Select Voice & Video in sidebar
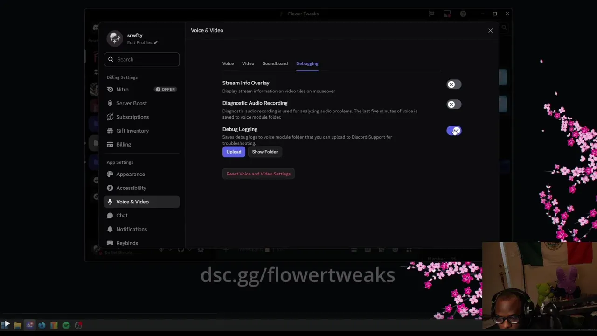Screen dimensions: 597x336 click(x=142, y=202)
